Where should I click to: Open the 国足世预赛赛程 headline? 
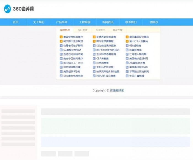tap(105, 41)
